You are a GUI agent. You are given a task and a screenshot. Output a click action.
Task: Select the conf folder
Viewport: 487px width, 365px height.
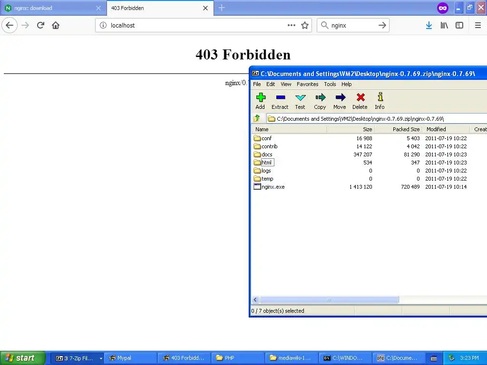coord(263,138)
